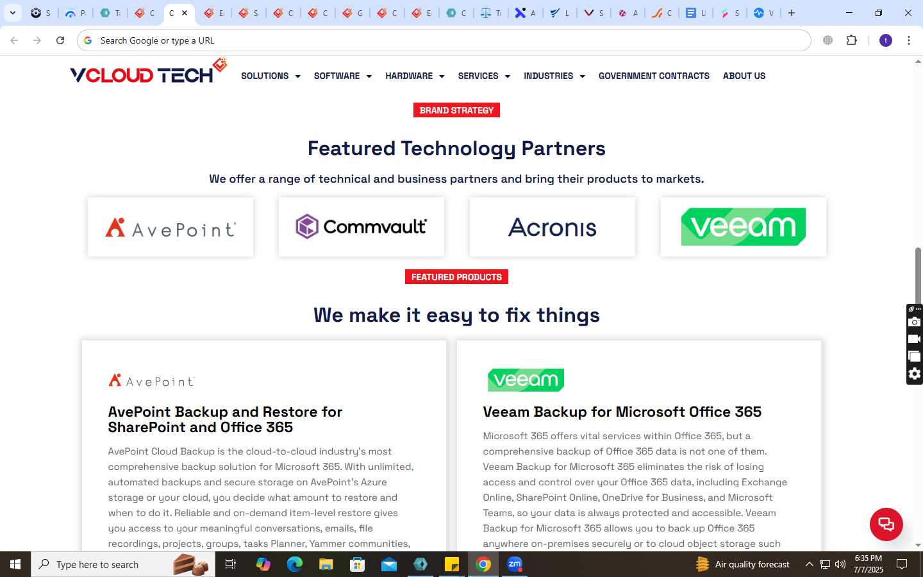Click the page vertical scrollbar thumb
This screenshot has height=577, width=923.
pyautogui.click(x=918, y=276)
